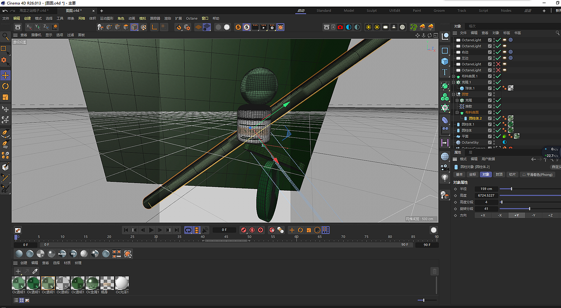This screenshot has height=308, width=561.
Task: Open the 文件 menu in main menu bar
Action: coord(6,18)
